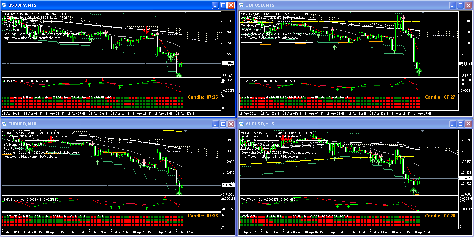Close the GBPUSD,M15 chart window
The height and width of the screenshot is (237, 474).
pos(468,5)
